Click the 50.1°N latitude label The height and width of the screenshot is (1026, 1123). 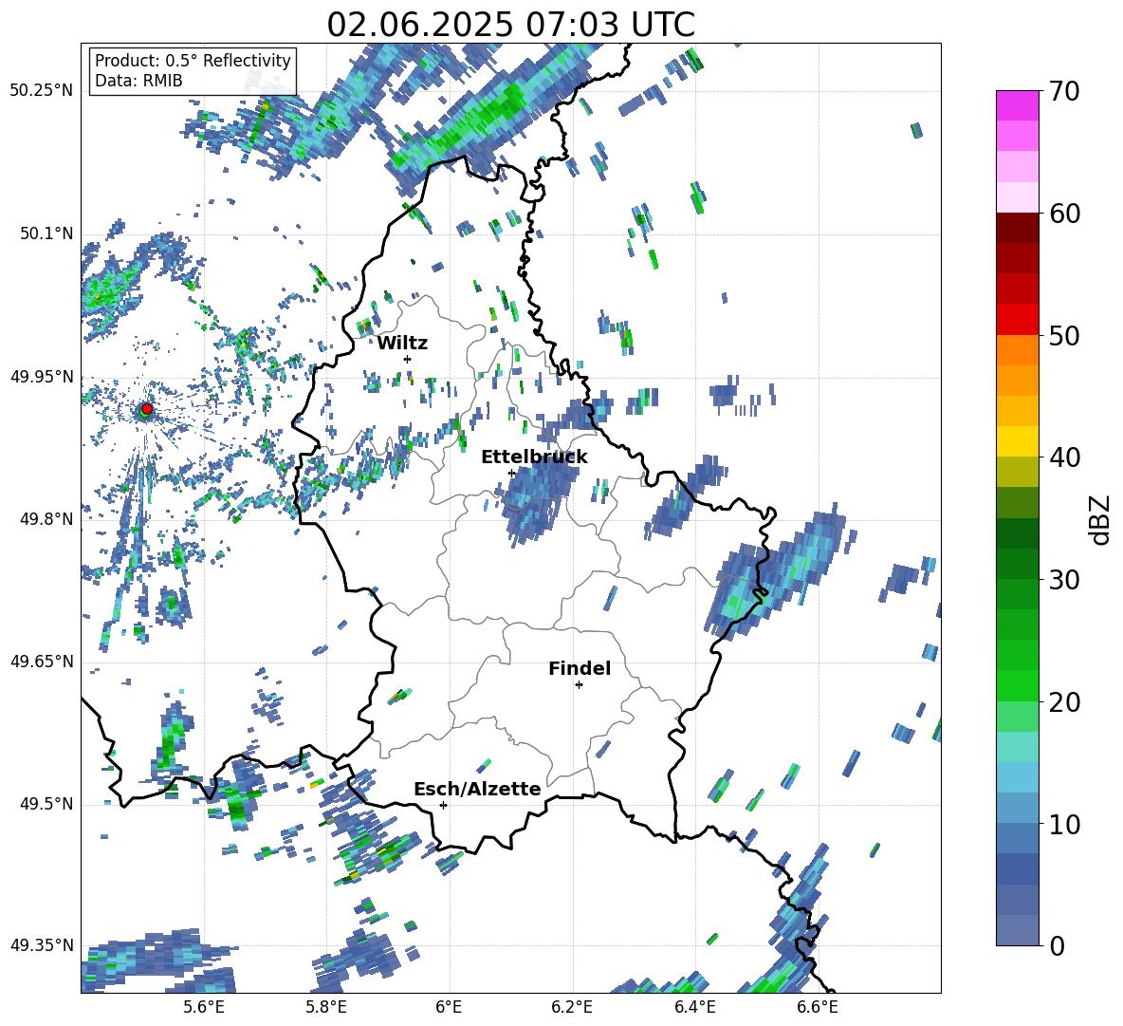click(47, 233)
